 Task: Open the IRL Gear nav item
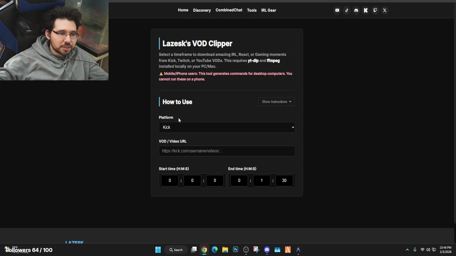tap(269, 10)
